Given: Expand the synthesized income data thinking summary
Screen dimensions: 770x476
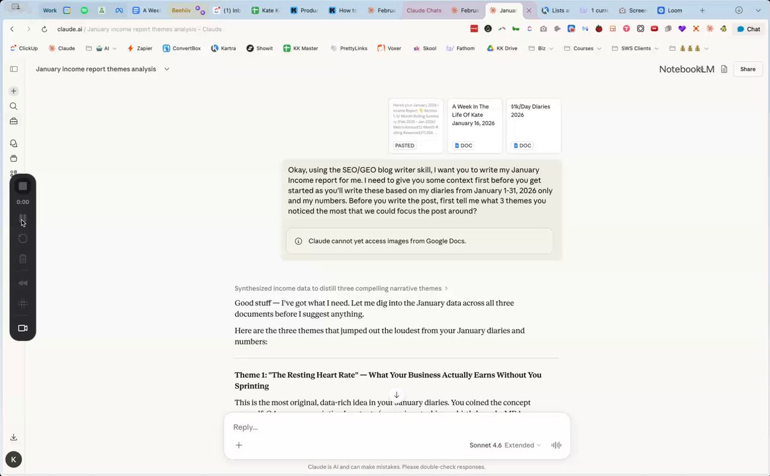Looking at the screenshot, I should [x=341, y=288].
